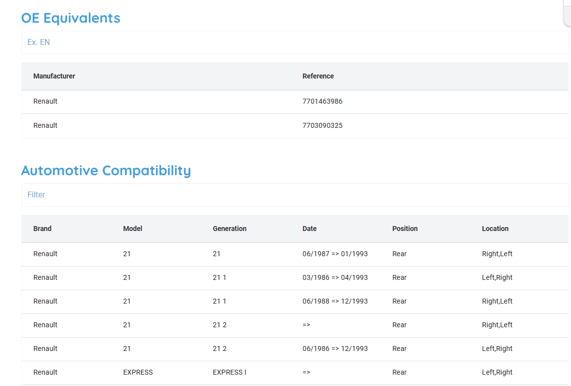Select date 06/1988 => 12/1993
The image size is (571, 386).
click(335, 301)
